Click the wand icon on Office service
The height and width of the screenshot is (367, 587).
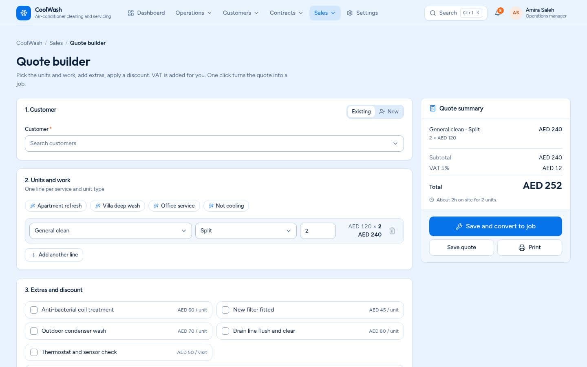point(156,206)
